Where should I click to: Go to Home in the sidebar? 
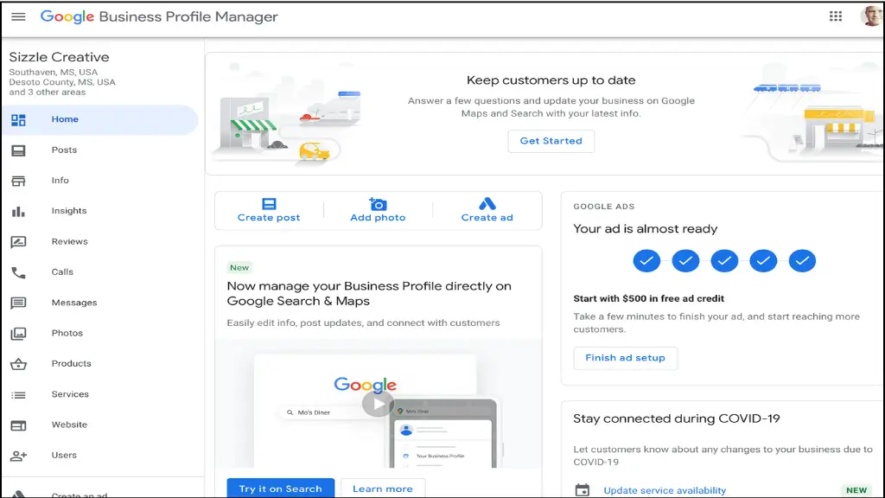pyautogui.click(x=100, y=119)
